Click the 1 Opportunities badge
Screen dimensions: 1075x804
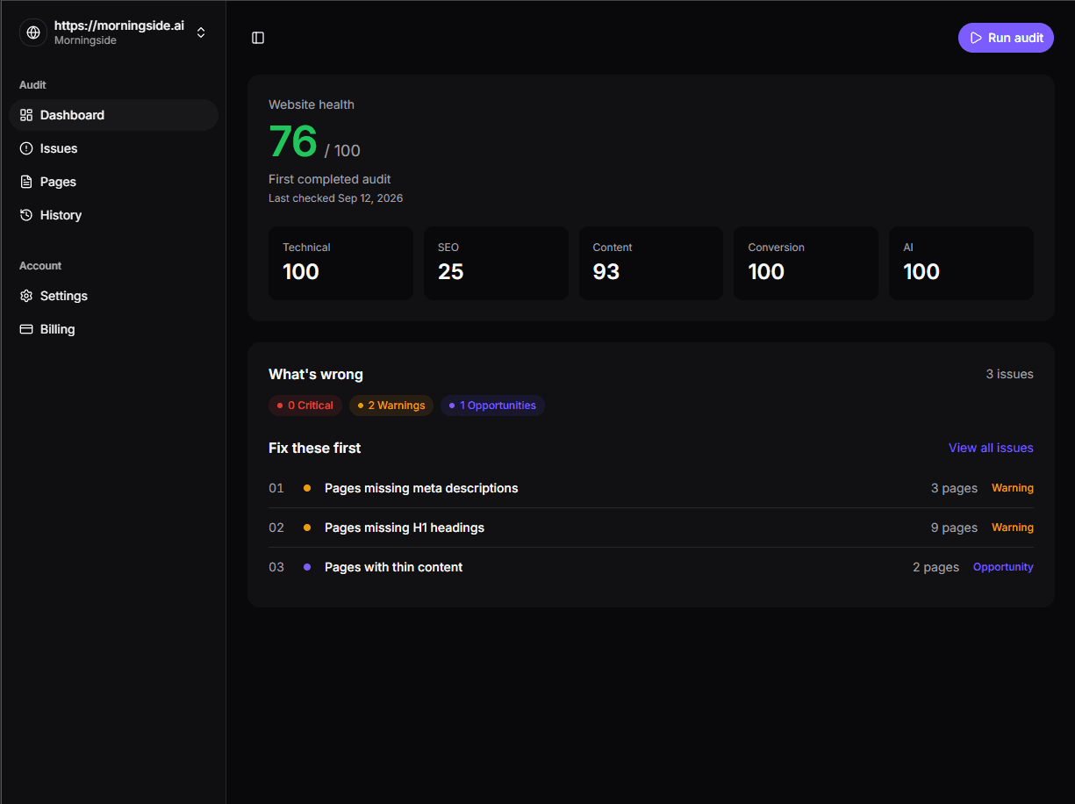tap(492, 406)
